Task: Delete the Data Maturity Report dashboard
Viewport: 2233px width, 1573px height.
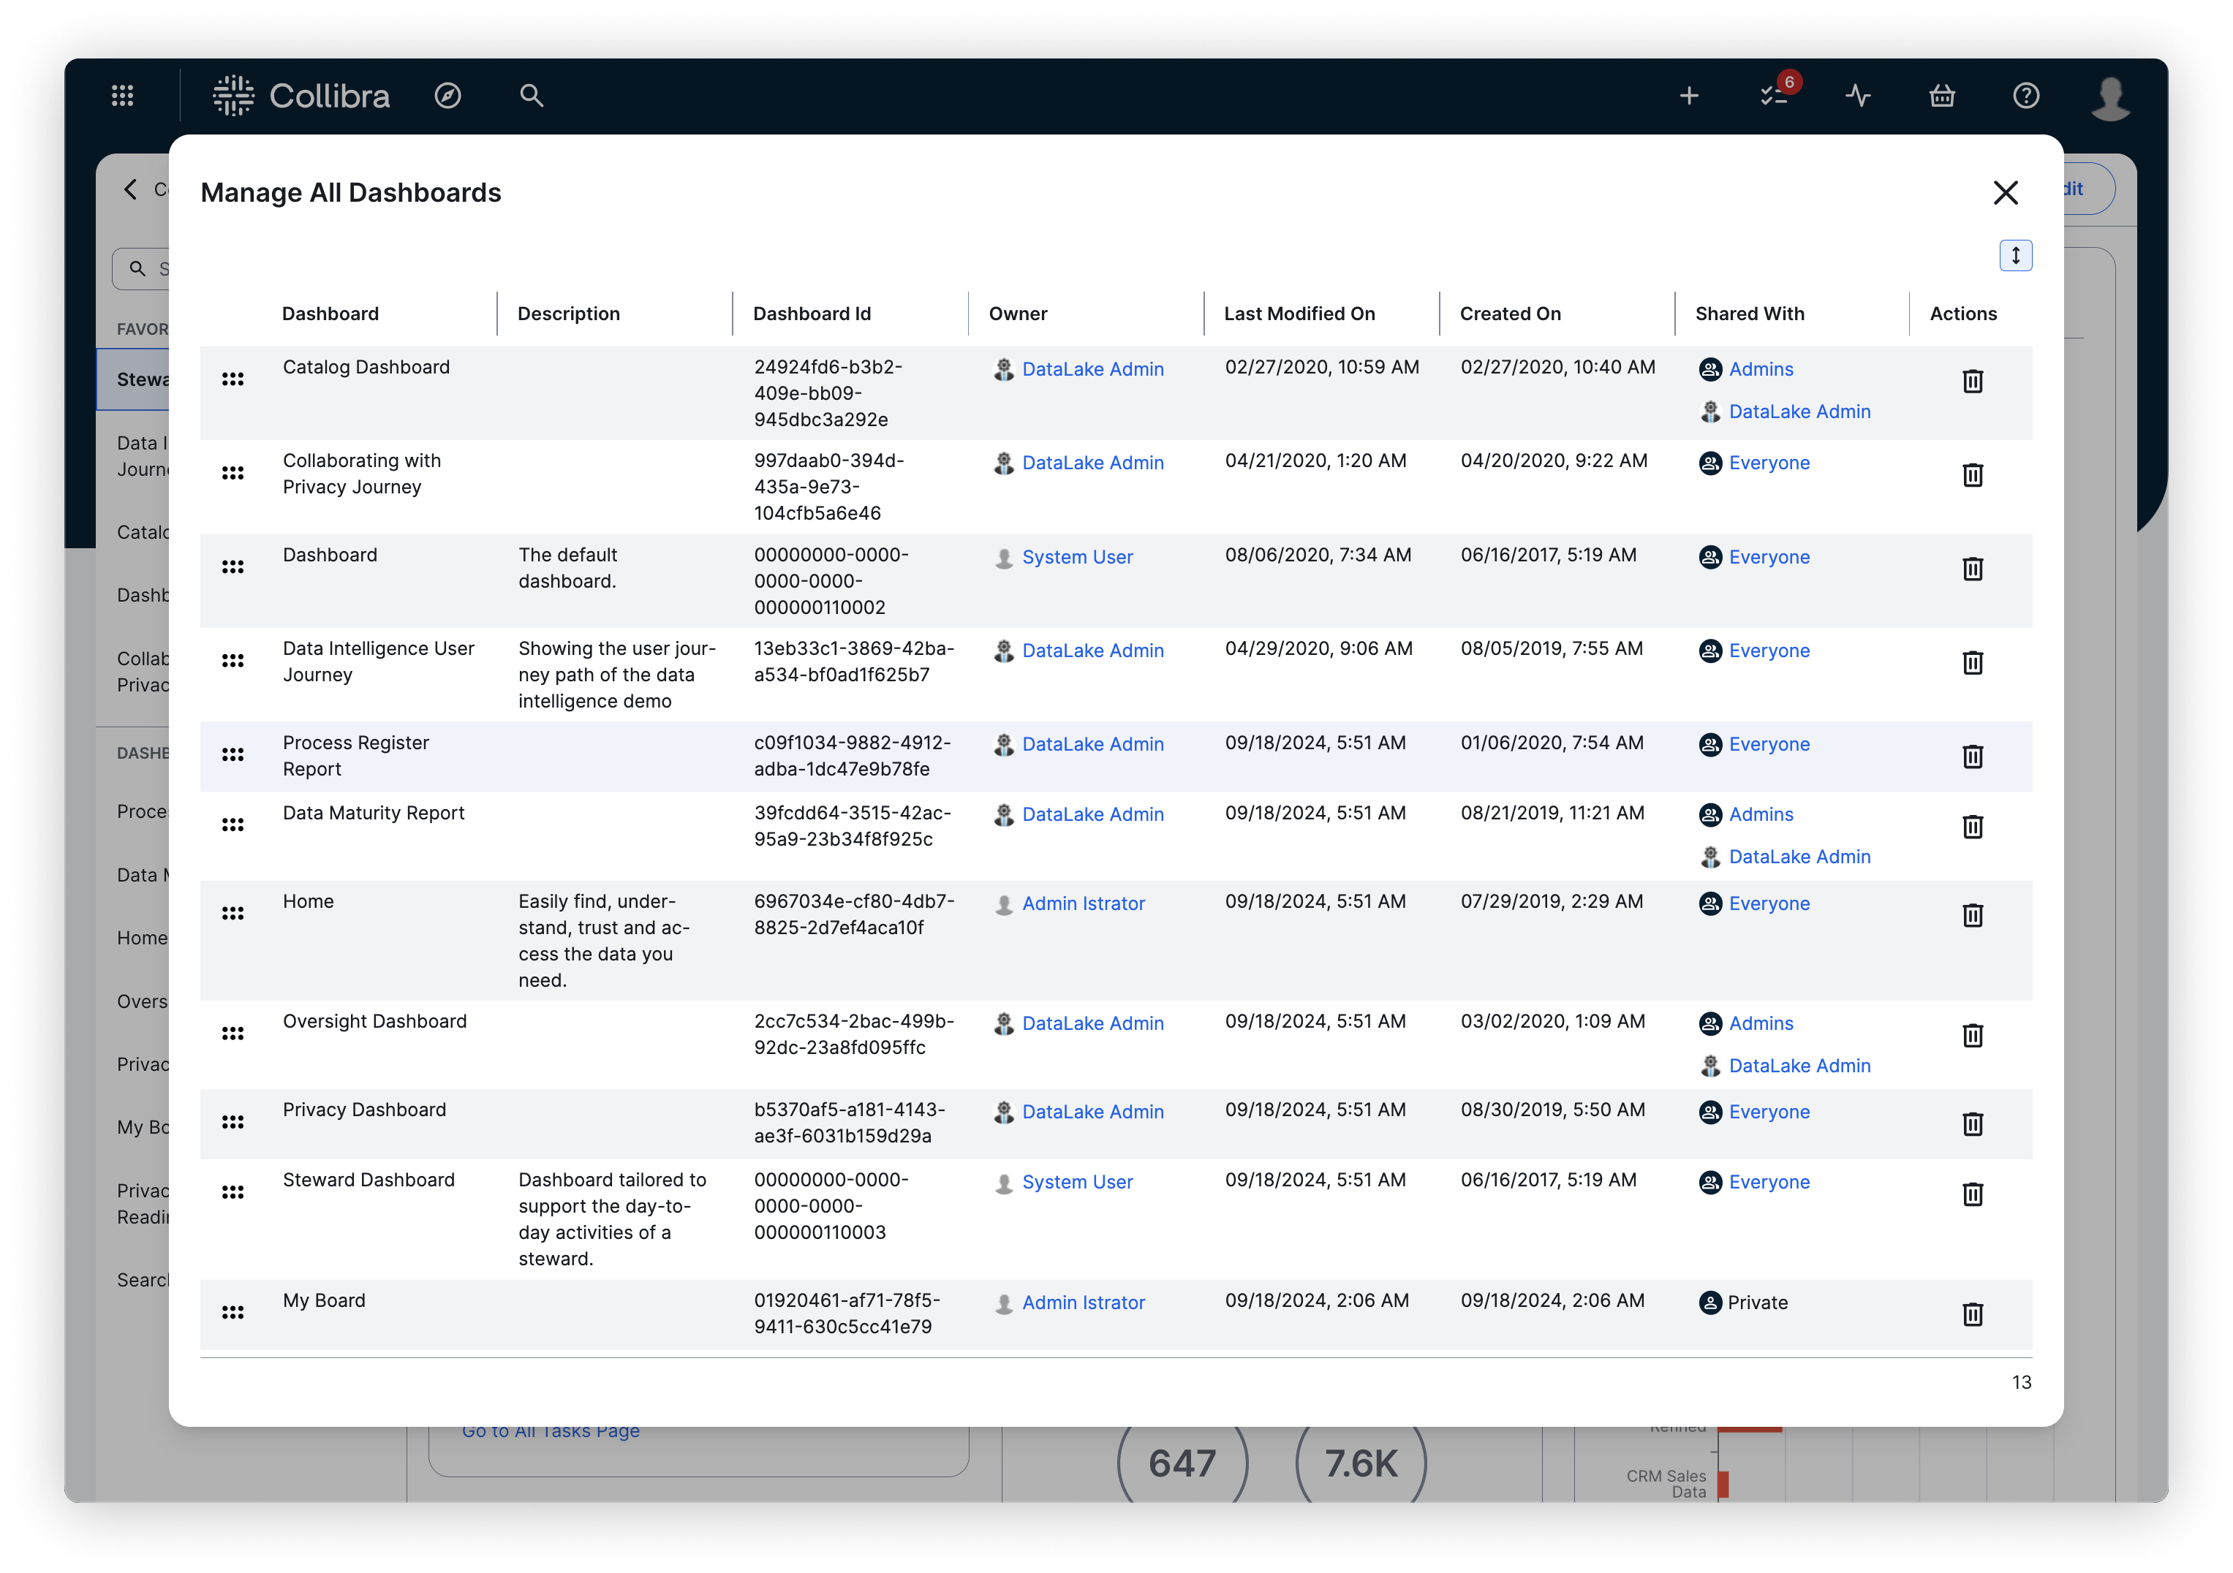Action: point(1973,827)
